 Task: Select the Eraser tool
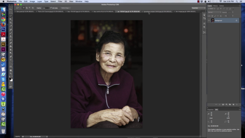11,43
